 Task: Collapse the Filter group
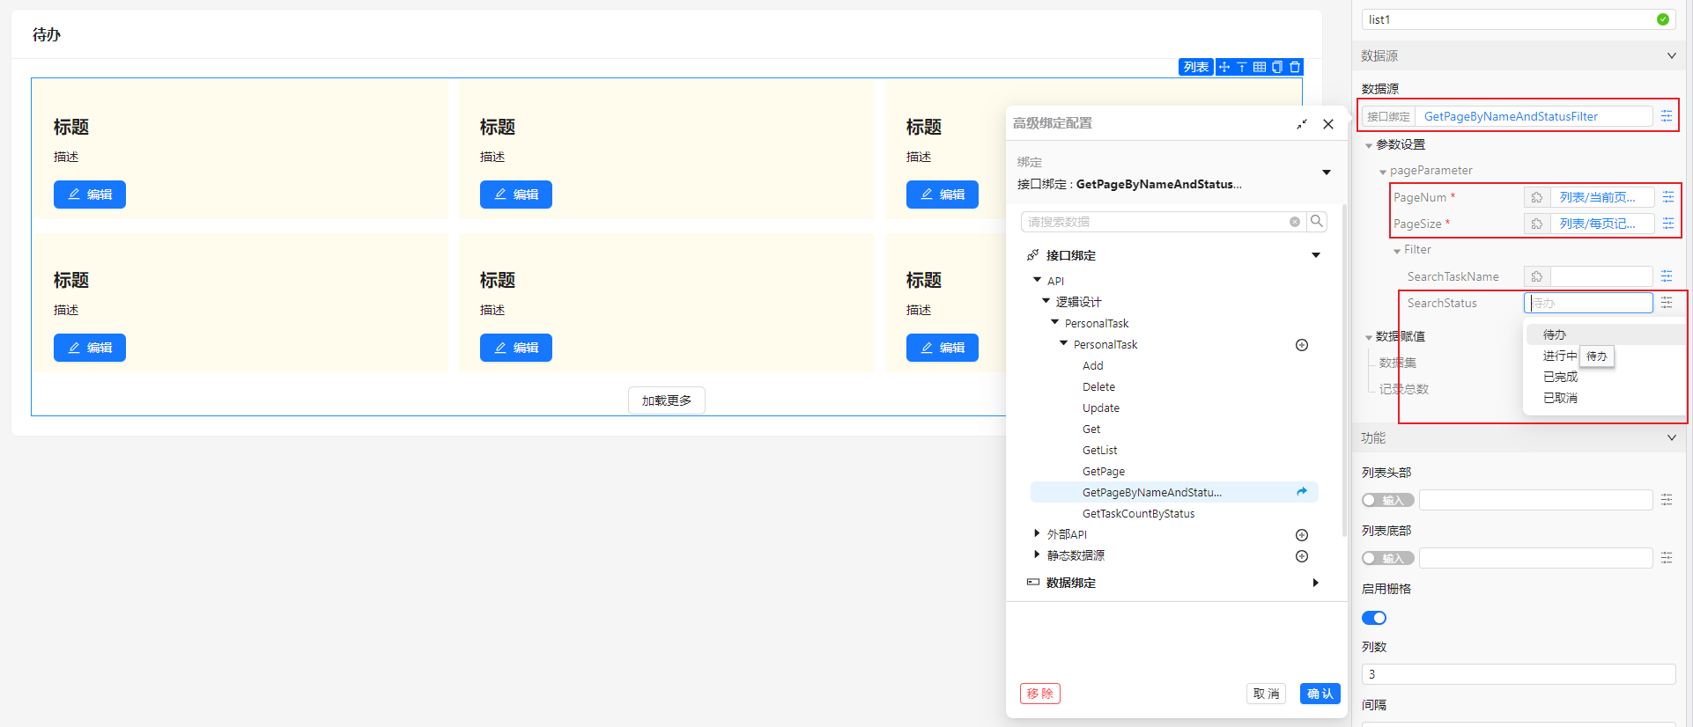tap(1396, 251)
